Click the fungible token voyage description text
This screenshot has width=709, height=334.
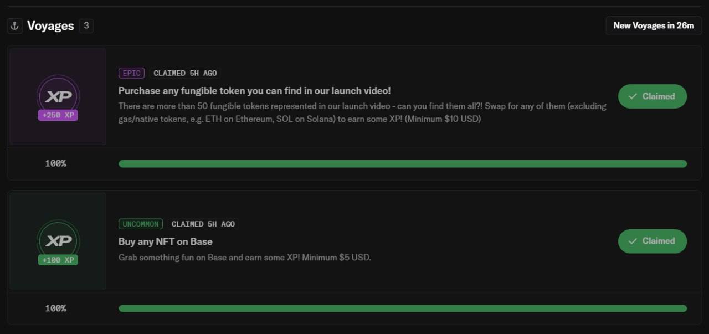[x=362, y=112]
